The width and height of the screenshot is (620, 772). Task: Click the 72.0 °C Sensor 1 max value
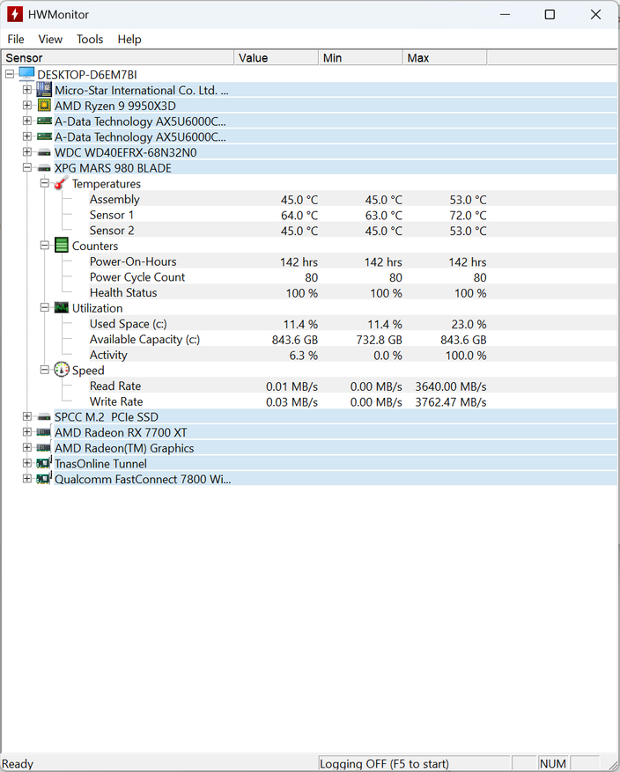click(x=468, y=216)
